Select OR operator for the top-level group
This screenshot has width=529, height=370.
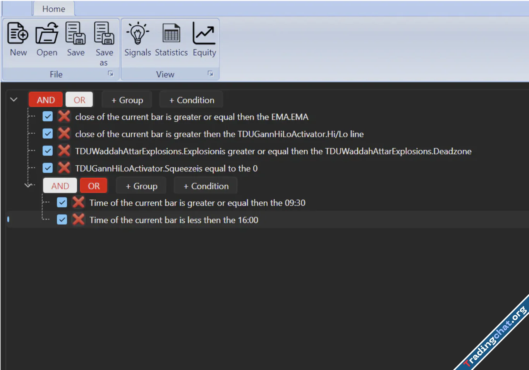79,100
